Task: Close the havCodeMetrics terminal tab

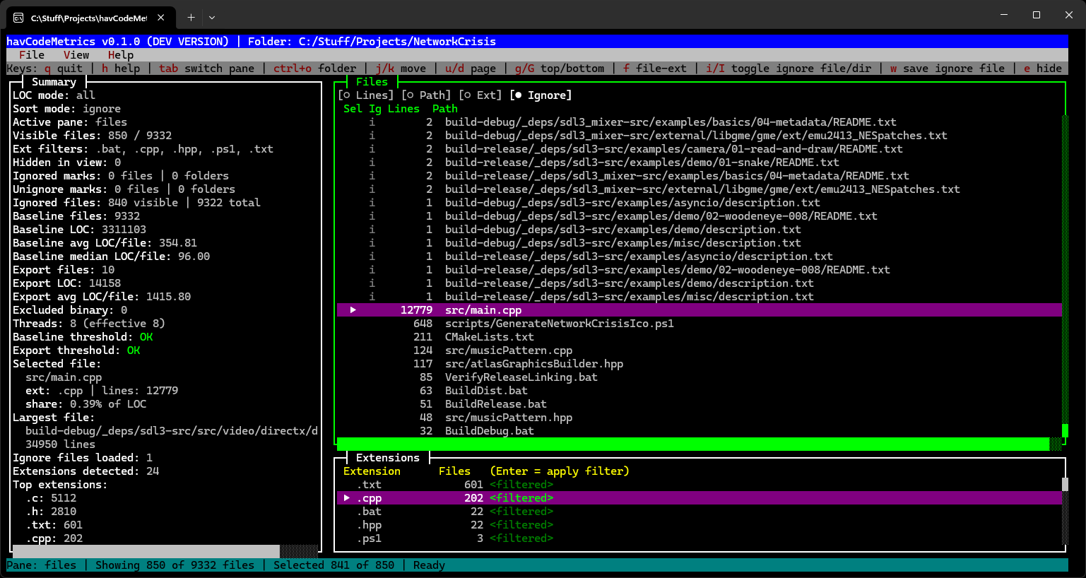Action: 161,17
